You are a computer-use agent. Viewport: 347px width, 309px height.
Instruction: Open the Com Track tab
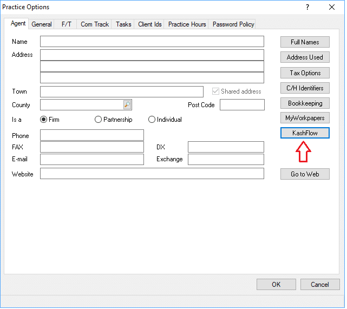point(95,24)
